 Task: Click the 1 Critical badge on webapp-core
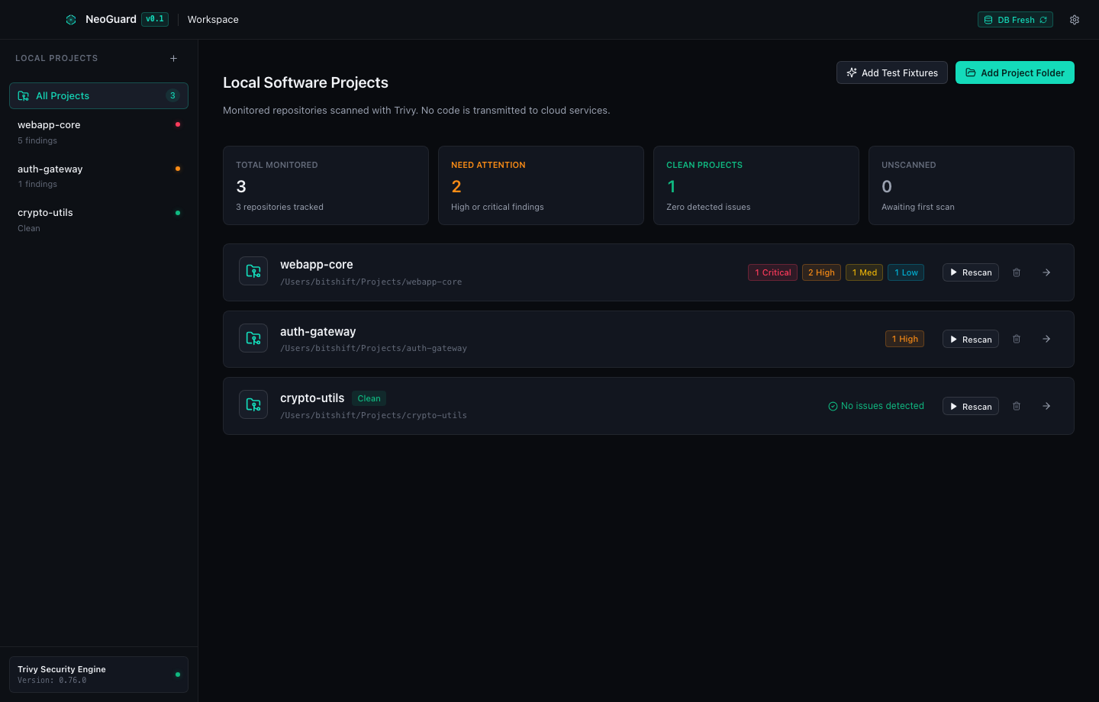[x=772, y=272]
